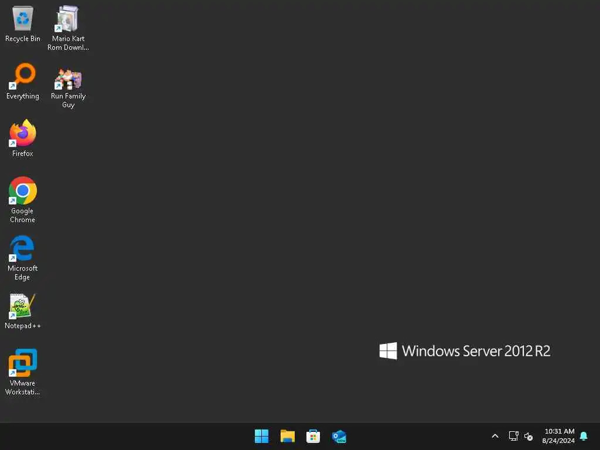This screenshot has height=450, width=600.
Task: Select the Everything search shortcut
Action: 23,81
